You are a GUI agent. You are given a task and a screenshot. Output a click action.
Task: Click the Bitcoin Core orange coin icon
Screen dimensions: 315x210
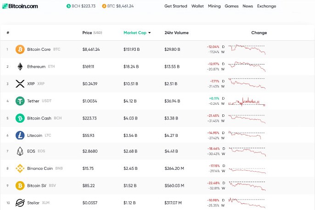pyautogui.click(x=20, y=49)
